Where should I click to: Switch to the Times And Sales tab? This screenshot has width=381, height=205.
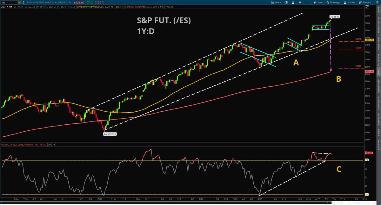(x=378, y=25)
